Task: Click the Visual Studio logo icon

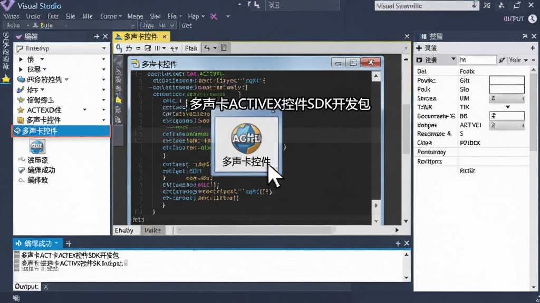Action: click(x=7, y=5)
